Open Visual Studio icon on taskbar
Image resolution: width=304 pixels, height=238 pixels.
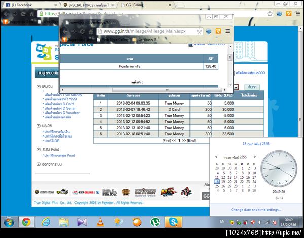coord(82,222)
